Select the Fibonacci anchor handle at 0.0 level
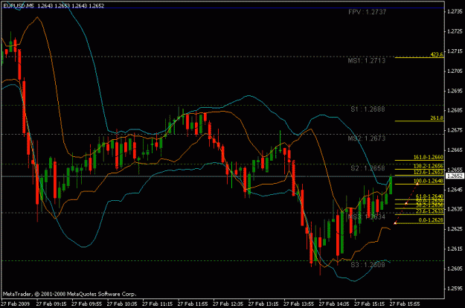 395,223
